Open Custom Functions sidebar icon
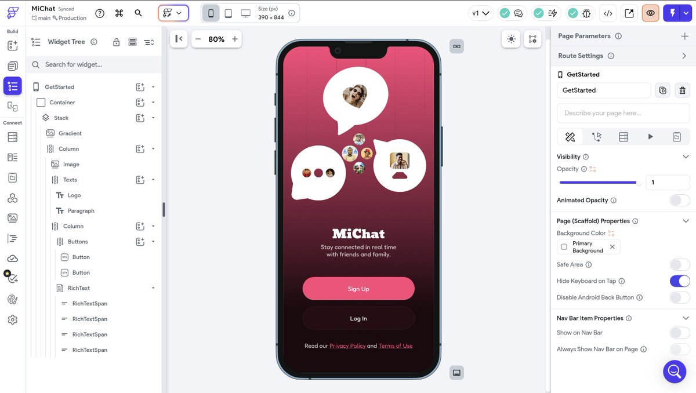The width and height of the screenshot is (696, 393). [x=13, y=238]
